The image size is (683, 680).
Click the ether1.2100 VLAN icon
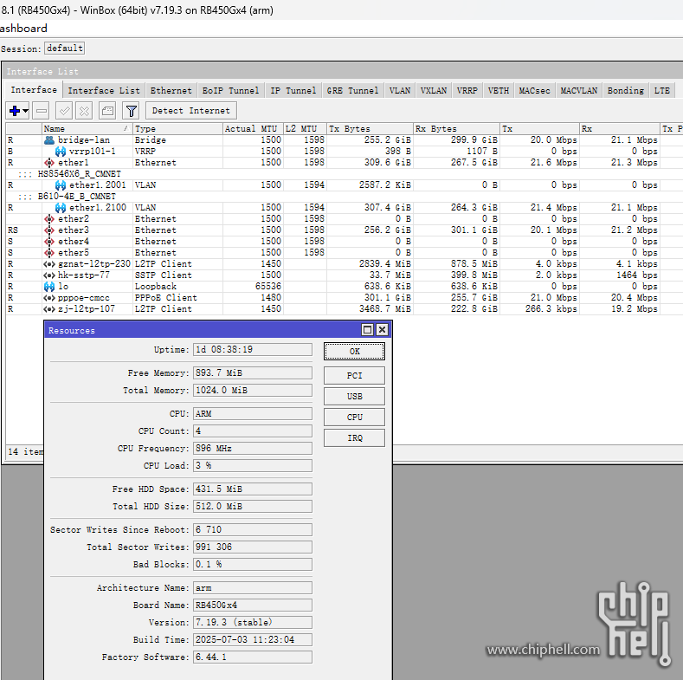coord(61,208)
